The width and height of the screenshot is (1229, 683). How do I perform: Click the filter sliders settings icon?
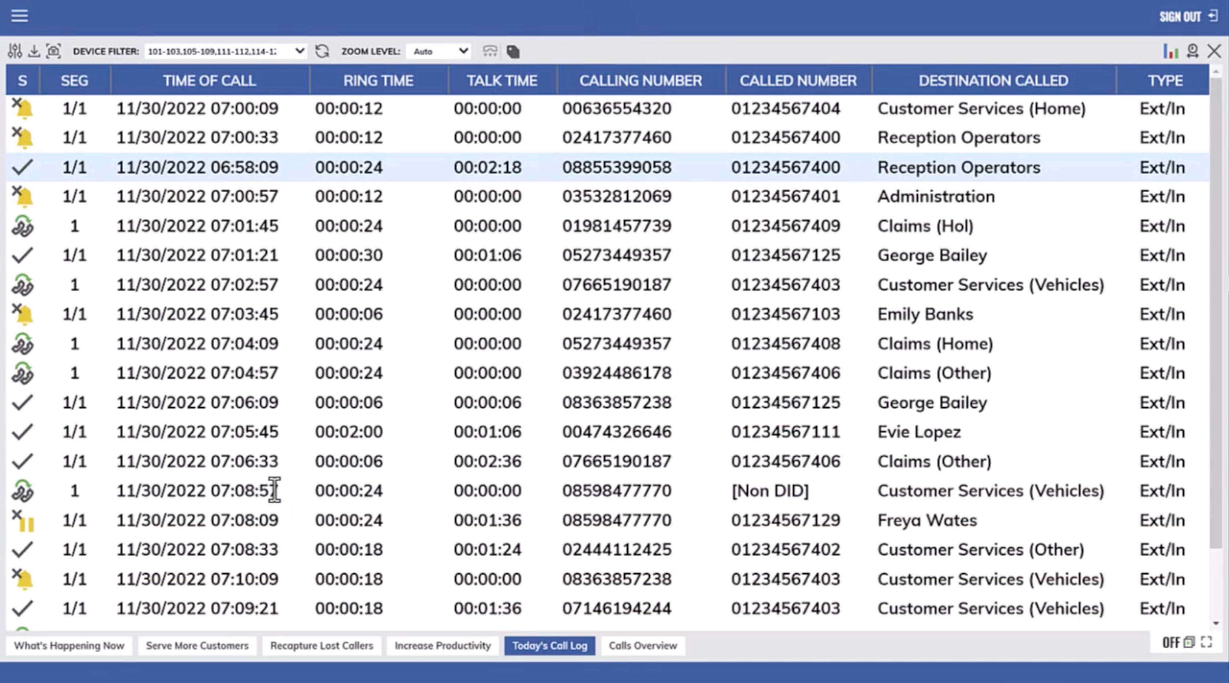click(15, 51)
